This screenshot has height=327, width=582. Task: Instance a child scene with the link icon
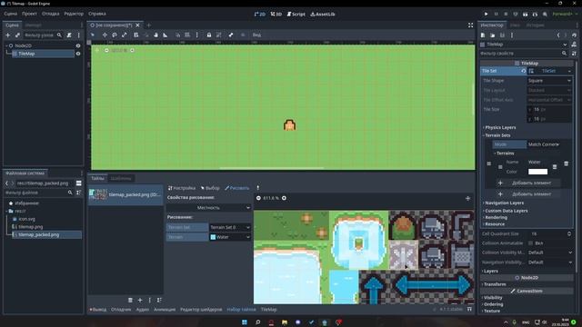(x=17, y=35)
